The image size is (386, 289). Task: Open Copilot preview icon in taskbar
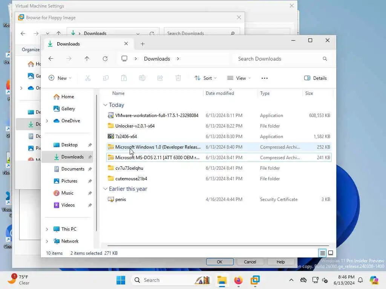pos(374,280)
